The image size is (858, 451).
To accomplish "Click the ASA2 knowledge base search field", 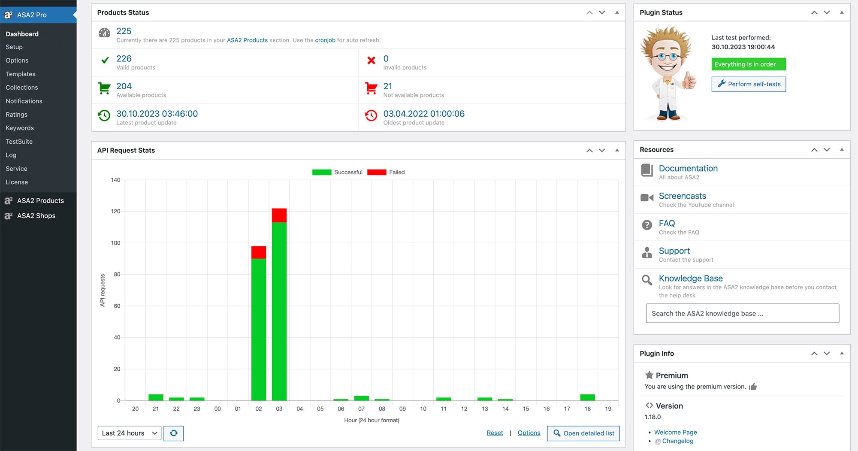I will pyautogui.click(x=742, y=314).
